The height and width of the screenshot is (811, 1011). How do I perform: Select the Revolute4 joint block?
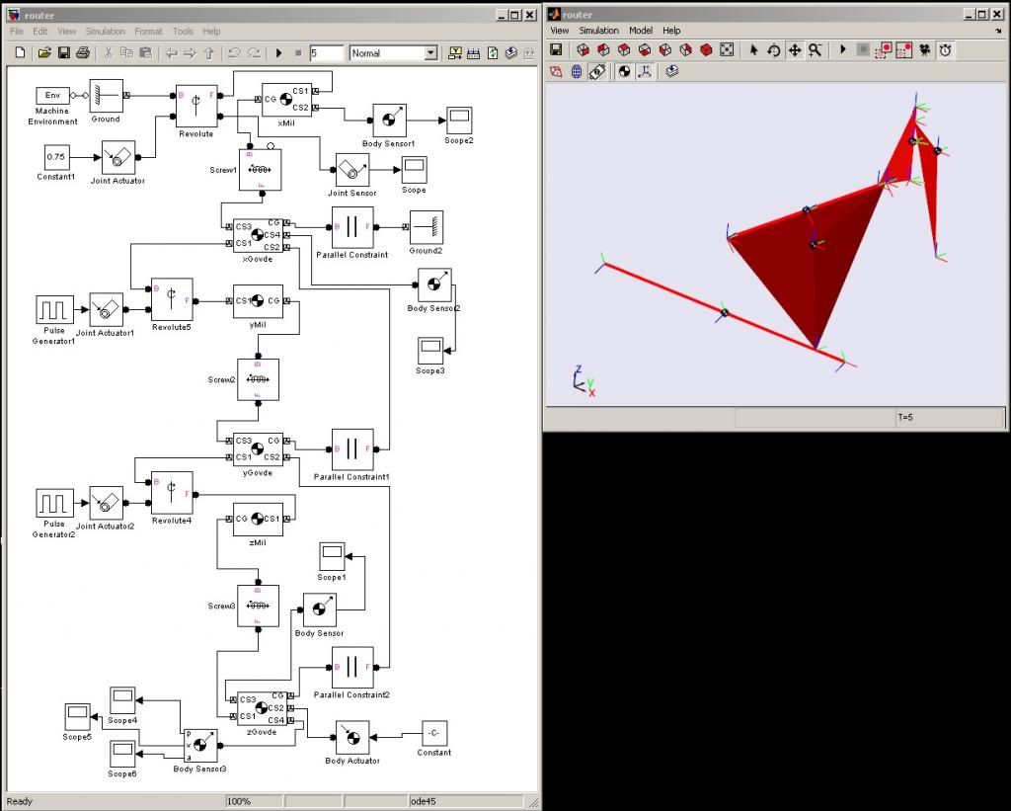(172, 493)
